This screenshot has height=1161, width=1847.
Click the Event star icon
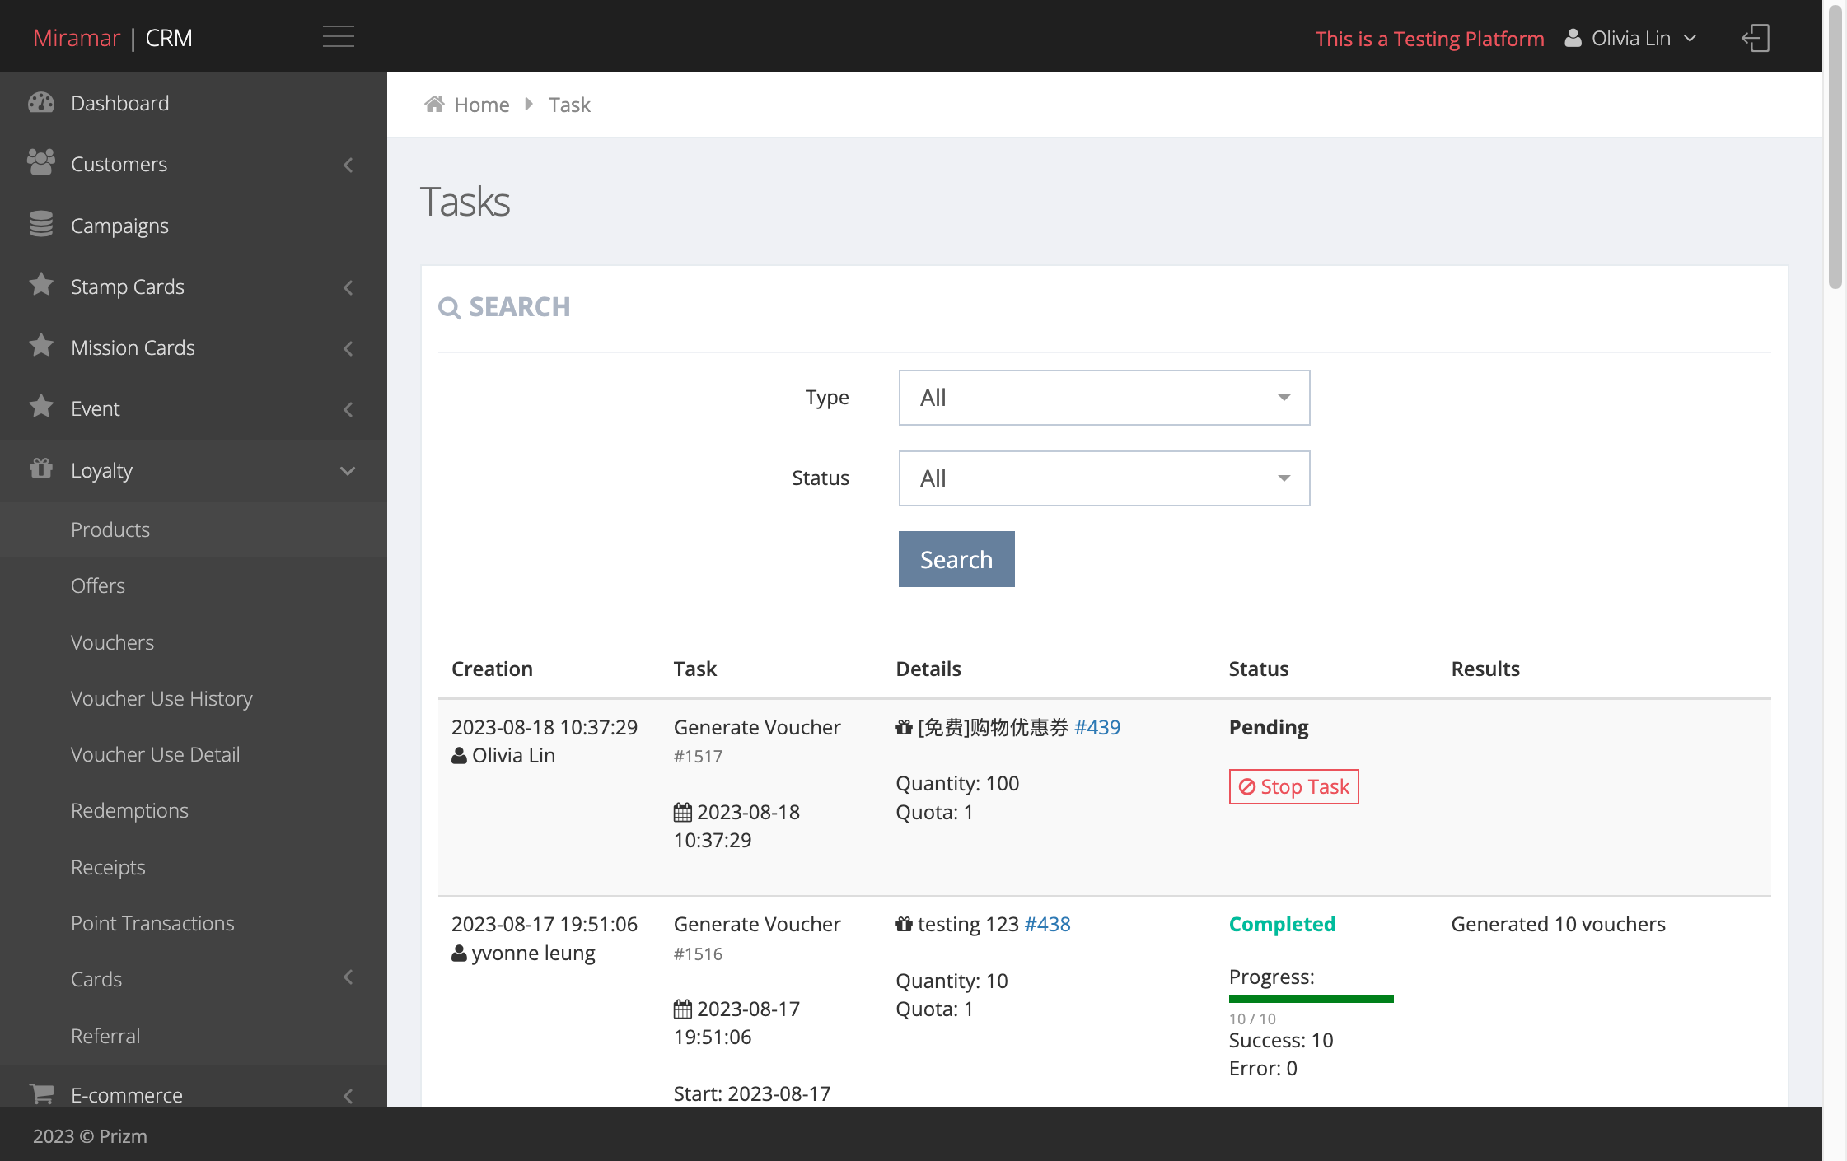point(41,407)
